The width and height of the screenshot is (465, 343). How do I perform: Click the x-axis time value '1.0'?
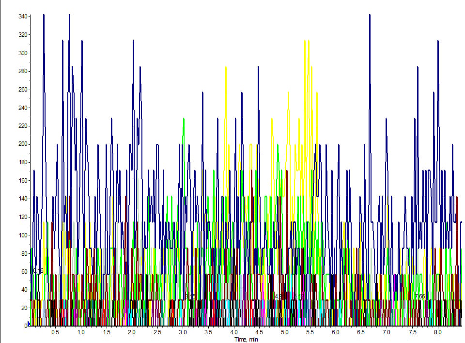pyautogui.click(x=81, y=332)
